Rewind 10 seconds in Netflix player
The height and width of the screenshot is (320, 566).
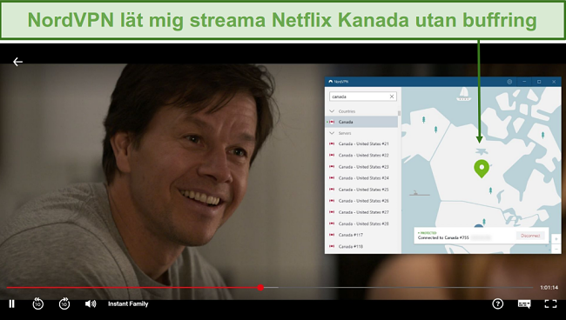click(38, 303)
